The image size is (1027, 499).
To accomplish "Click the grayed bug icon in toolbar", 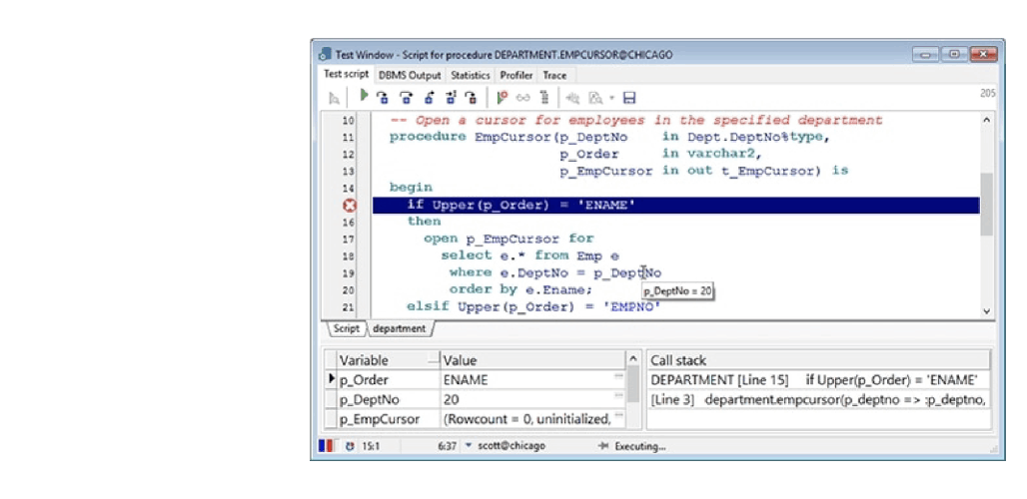I will (573, 98).
